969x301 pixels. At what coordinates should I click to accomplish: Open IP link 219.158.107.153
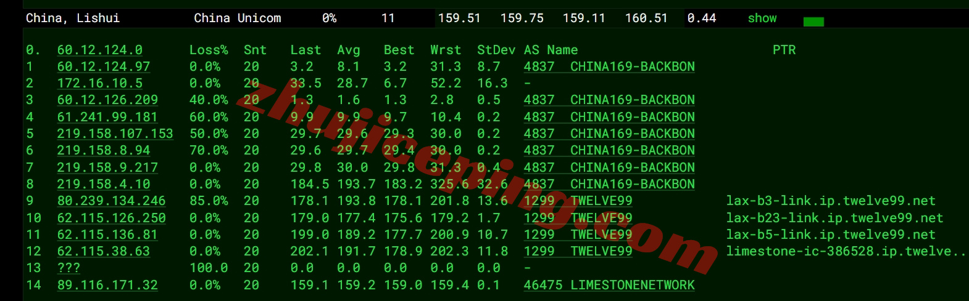click(x=115, y=134)
